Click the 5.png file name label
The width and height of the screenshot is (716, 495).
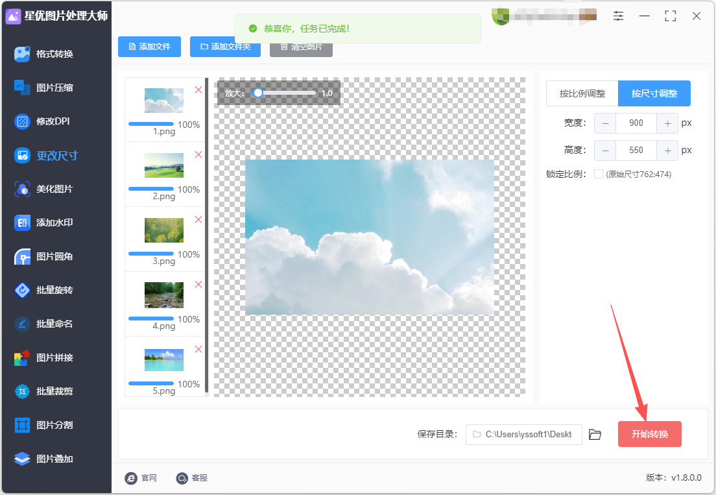point(164,391)
